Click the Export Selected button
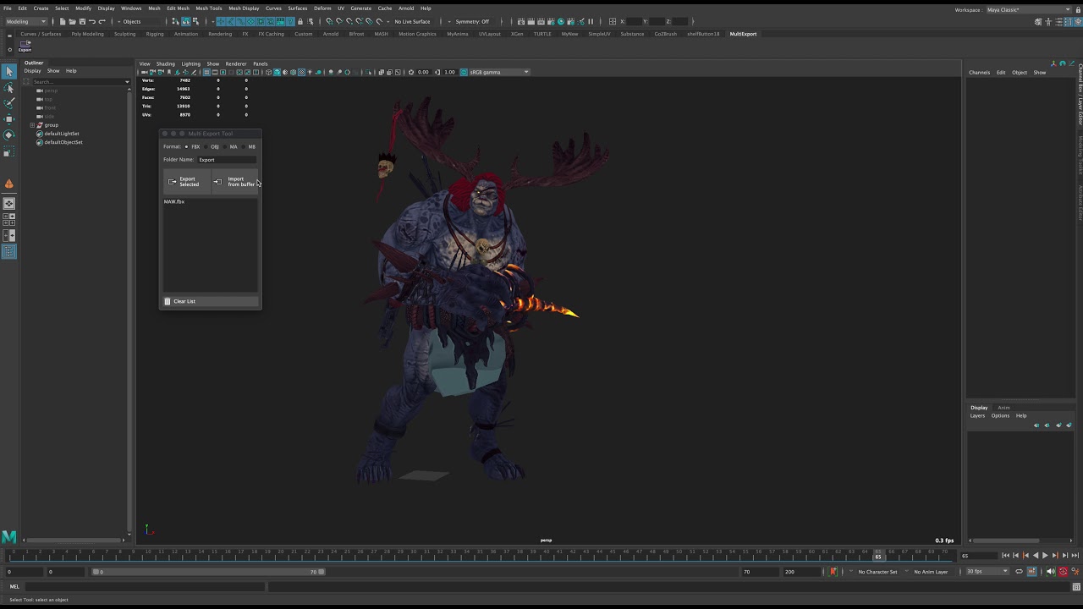 coord(186,182)
